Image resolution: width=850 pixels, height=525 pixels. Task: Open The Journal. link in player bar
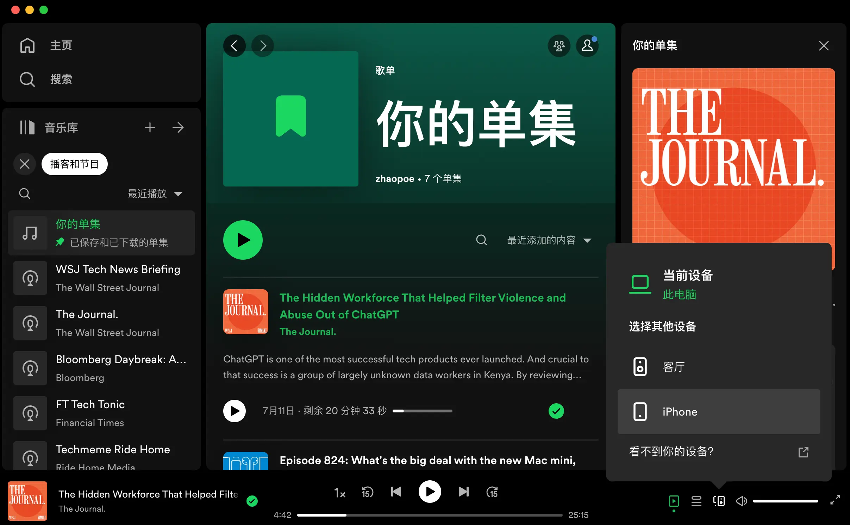82,509
